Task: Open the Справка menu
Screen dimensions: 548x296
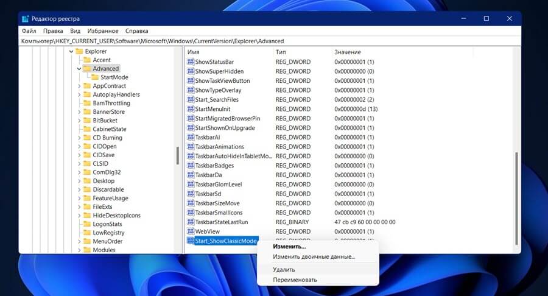Action: click(x=136, y=31)
